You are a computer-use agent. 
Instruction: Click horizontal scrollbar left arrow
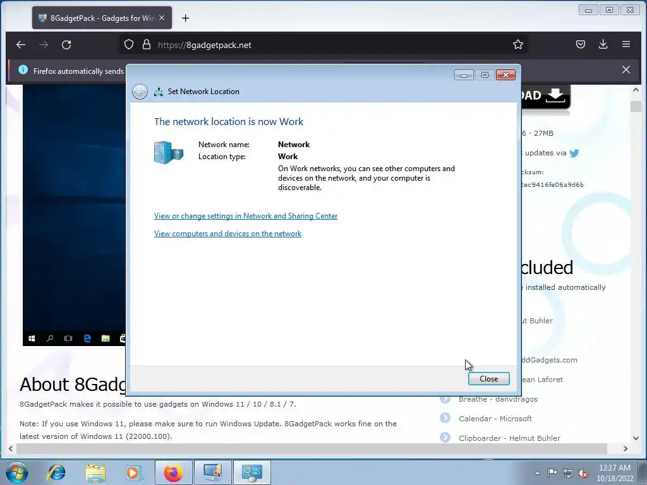point(11,448)
